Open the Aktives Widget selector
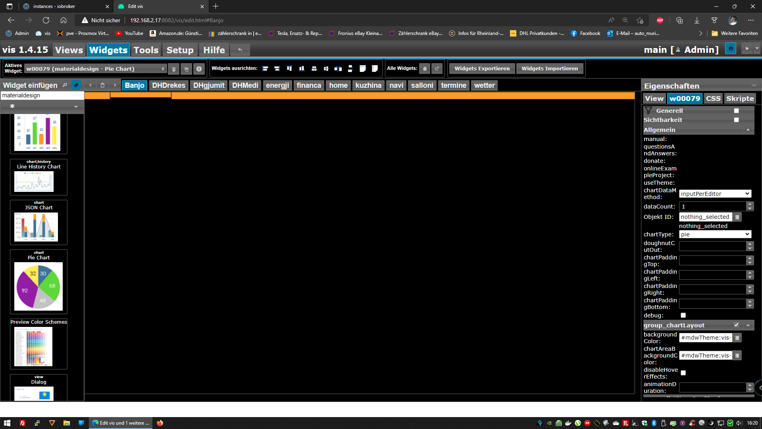The height and width of the screenshot is (429, 762). coord(95,69)
